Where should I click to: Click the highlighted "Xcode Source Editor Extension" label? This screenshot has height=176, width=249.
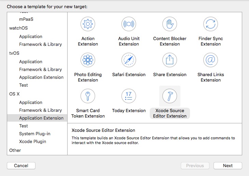coord(170,113)
